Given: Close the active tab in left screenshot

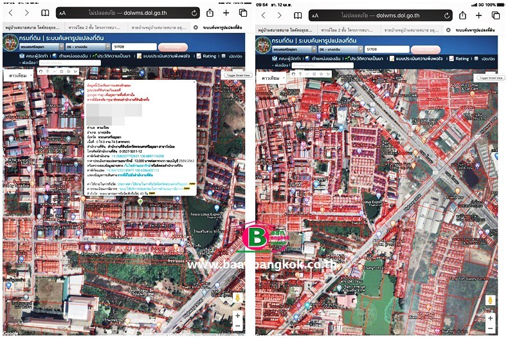Looking at the screenshot, I should (195, 28).
